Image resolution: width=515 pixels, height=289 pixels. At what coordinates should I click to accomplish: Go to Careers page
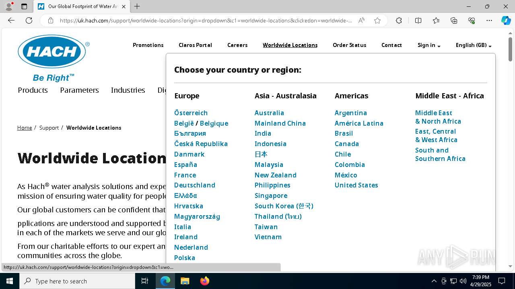coord(237,45)
